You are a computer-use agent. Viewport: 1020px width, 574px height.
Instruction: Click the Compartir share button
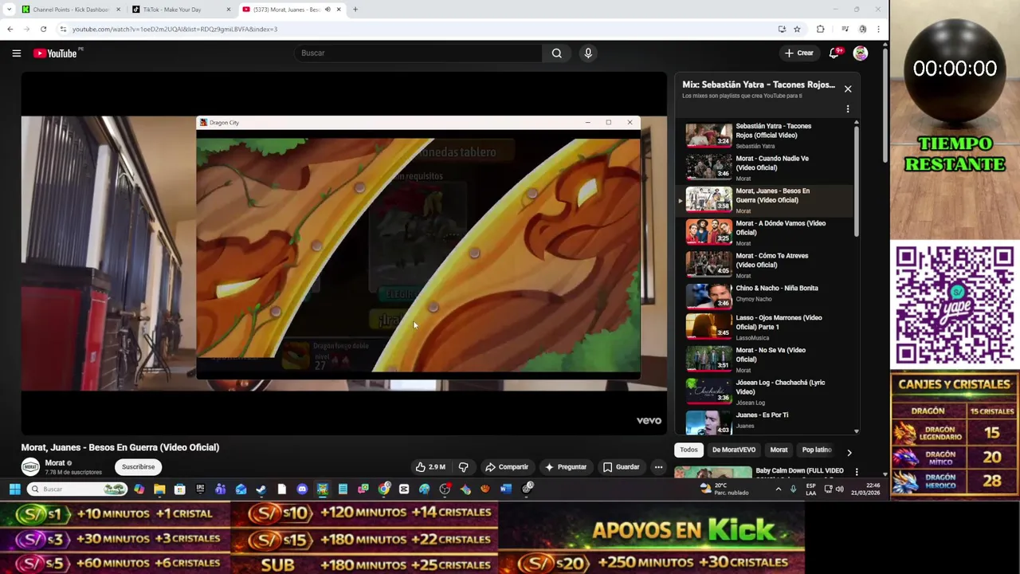coord(507,467)
